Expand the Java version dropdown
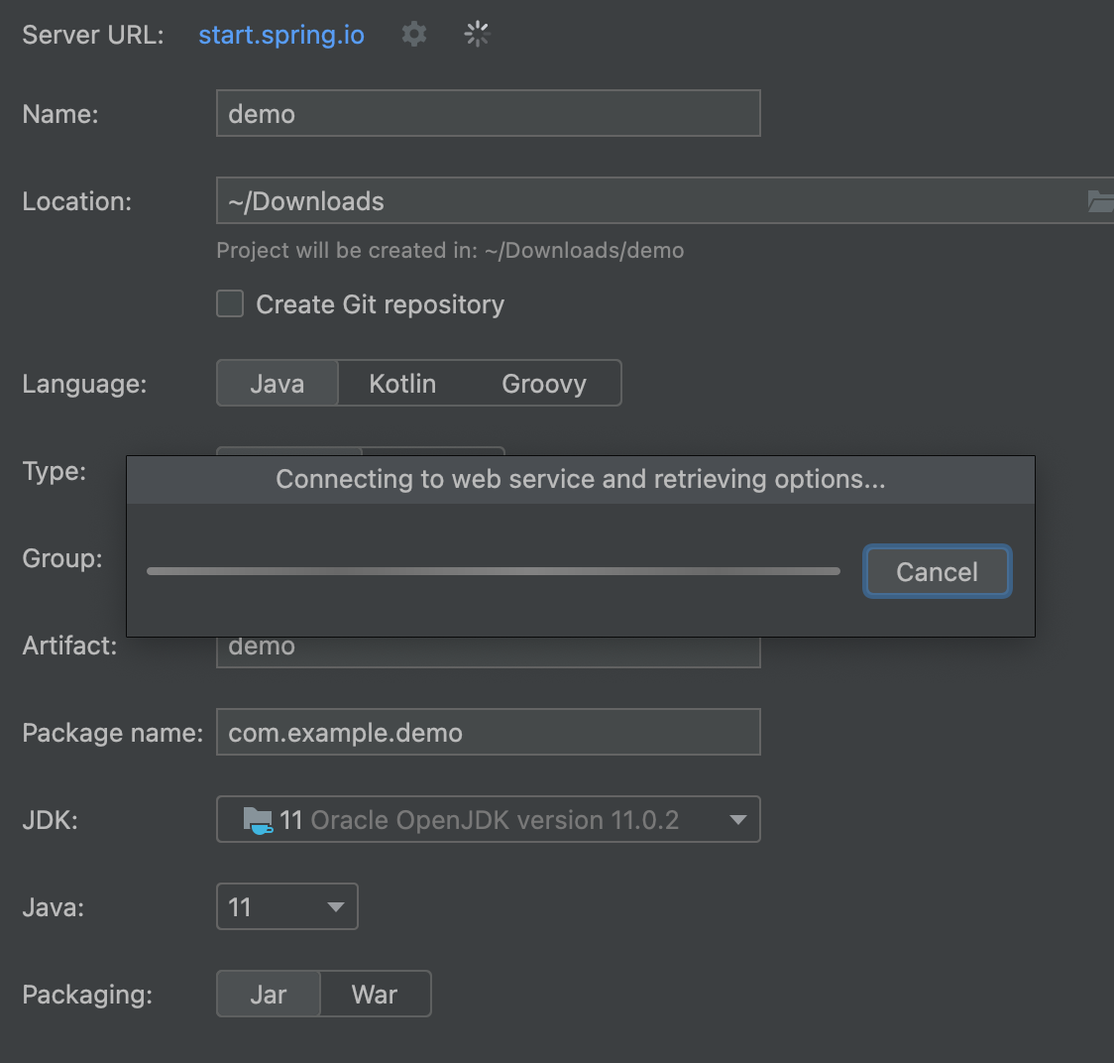 coord(335,907)
